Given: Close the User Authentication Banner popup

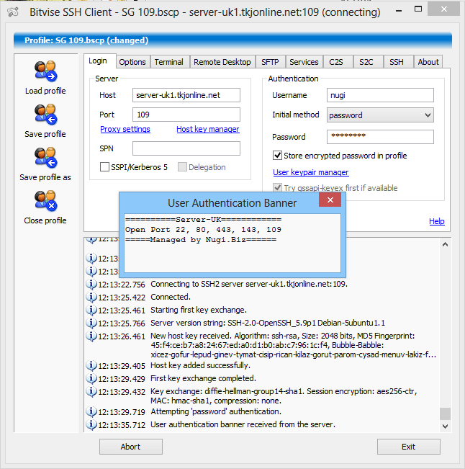Looking at the screenshot, I should click(x=330, y=200).
